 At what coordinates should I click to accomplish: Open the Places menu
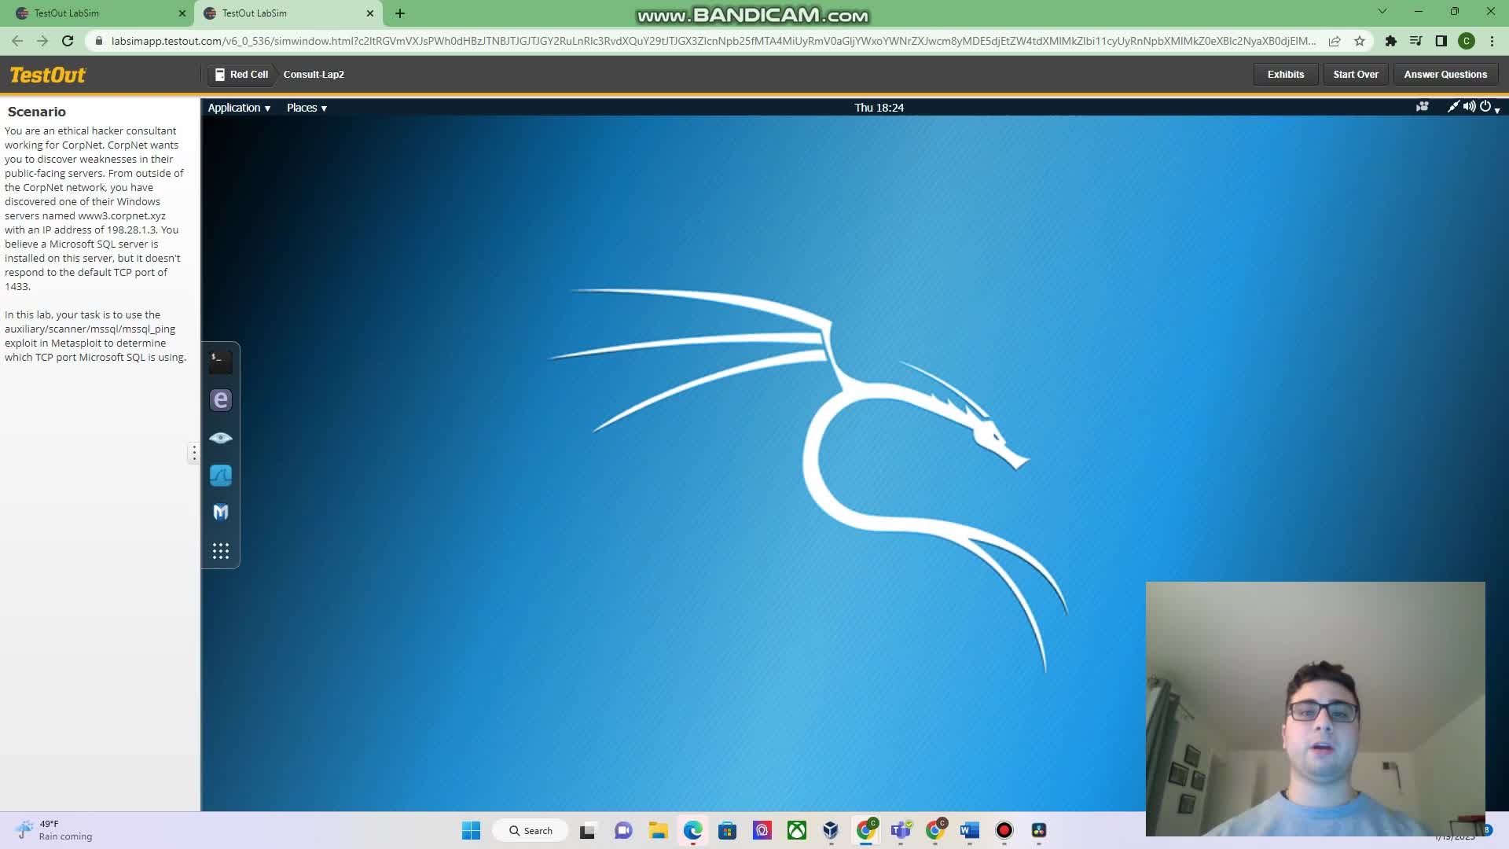point(307,108)
